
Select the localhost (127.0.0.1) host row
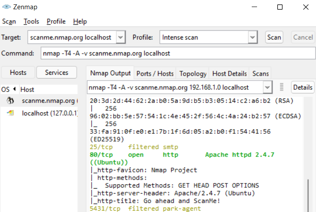[39, 113]
